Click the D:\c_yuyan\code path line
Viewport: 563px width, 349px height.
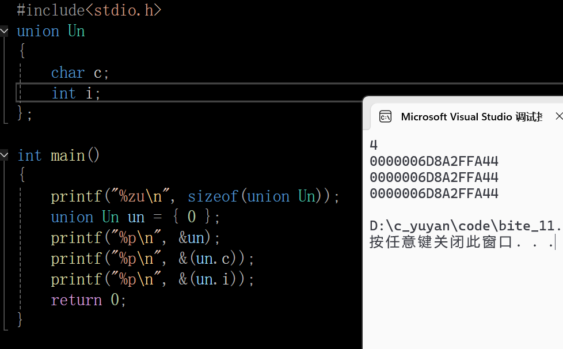point(466,226)
